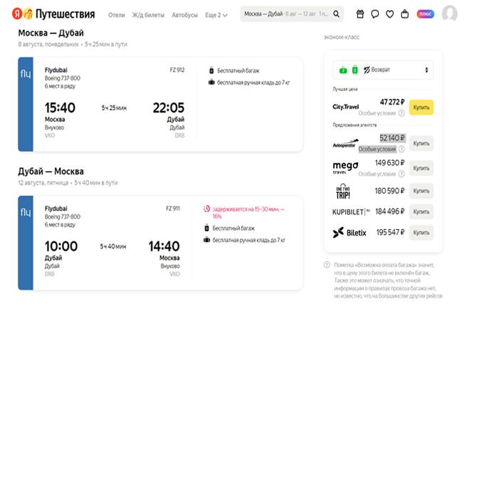The height and width of the screenshot is (477, 489).
Task: Click the KUPIBILET logo
Action: tap(351, 212)
